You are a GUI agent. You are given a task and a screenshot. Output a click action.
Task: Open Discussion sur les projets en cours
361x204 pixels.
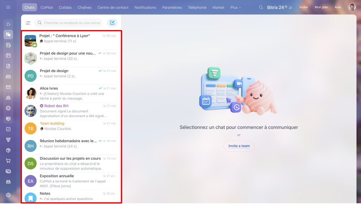pos(70,163)
